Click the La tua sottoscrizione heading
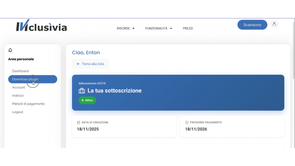The height and width of the screenshot is (166, 295). pyautogui.click(x=114, y=91)
